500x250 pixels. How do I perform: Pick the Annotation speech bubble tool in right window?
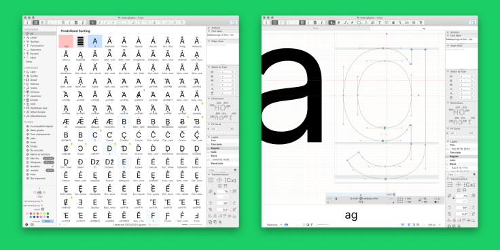tap(387, 22)
